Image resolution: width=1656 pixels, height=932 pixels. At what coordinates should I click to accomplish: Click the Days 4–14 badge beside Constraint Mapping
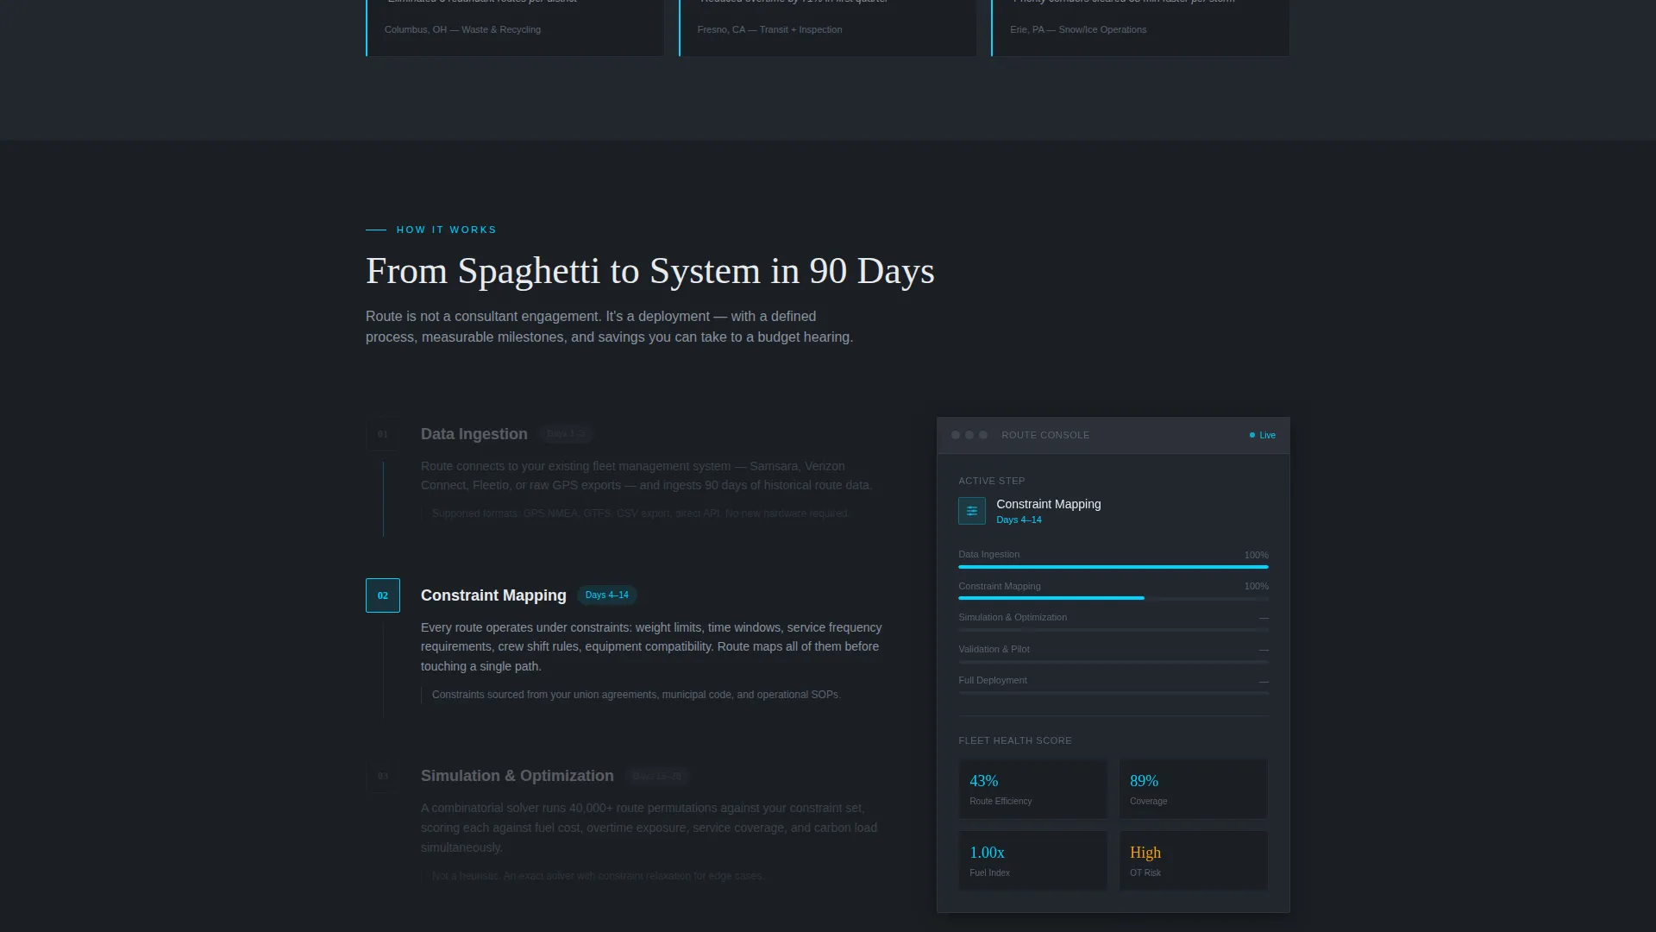point(607,595)
